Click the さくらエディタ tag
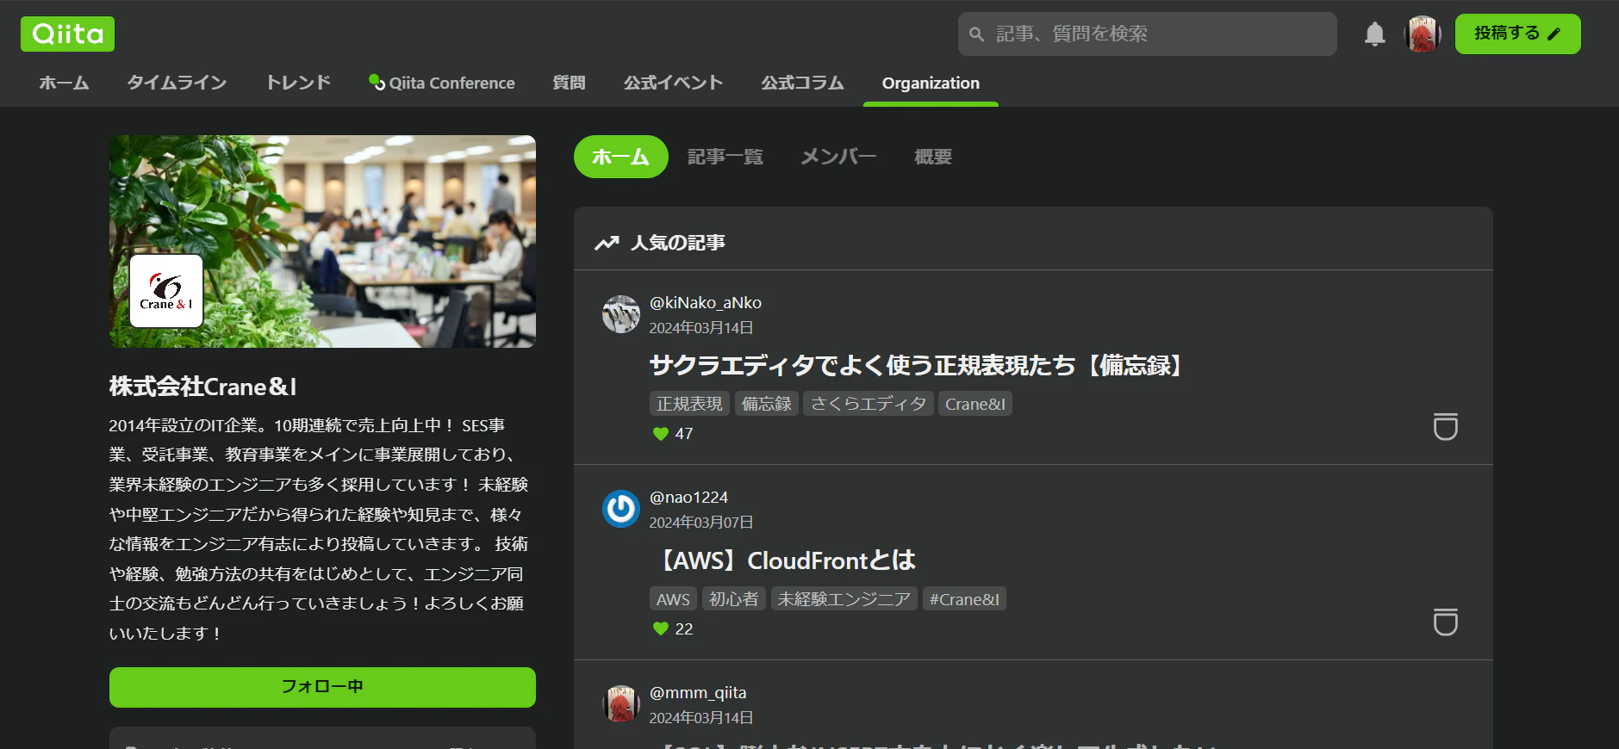1619x749 pixels. coord(869,404)
